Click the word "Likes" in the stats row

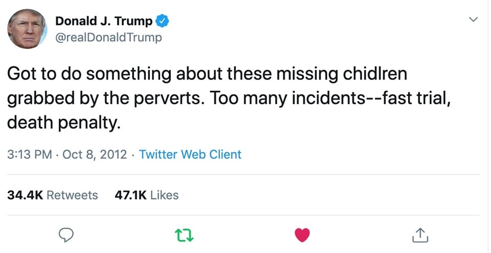pos(165,195)
